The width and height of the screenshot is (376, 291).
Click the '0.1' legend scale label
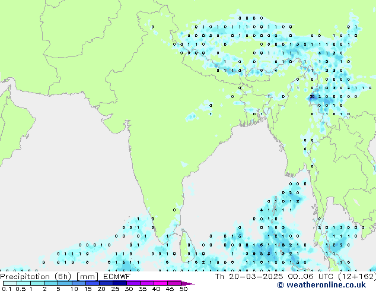pyautogui.click(x=6, y=289)
